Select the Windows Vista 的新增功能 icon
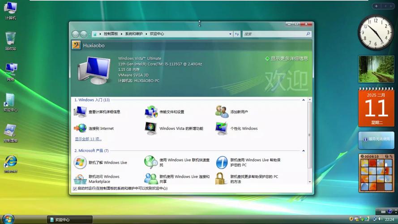This screenshot has width=398, height=224. tap(151, 128)
